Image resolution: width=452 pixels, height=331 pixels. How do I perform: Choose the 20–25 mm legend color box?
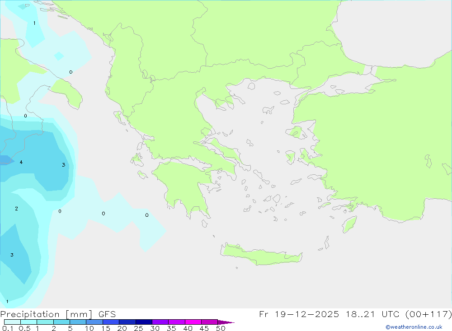coord(127,322)
